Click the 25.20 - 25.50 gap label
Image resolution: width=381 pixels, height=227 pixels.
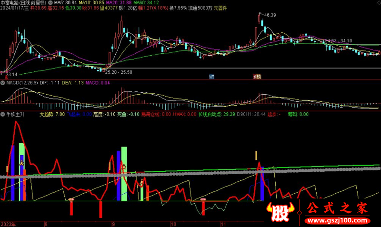118,72
